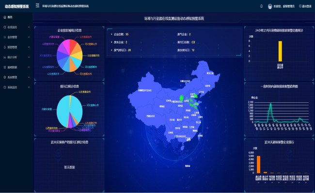Click the sidebar collapse hamburger icon
The width and height of the screenshot is (315, 193).
click(37, 6)
